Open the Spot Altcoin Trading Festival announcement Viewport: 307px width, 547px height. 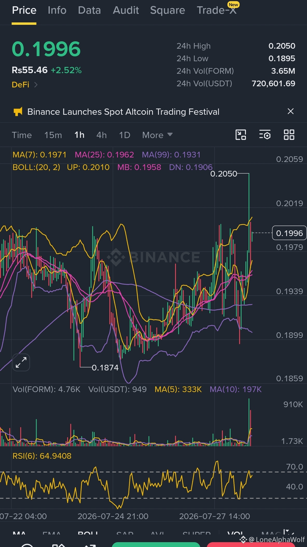click(123, 112)
